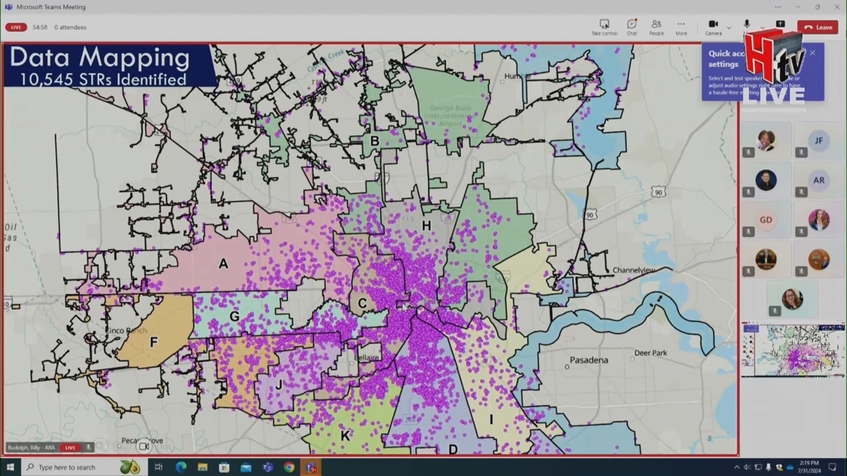Screen dimensions: 847x476
Task: Open the More actions menu
Action: coord(681,27)
